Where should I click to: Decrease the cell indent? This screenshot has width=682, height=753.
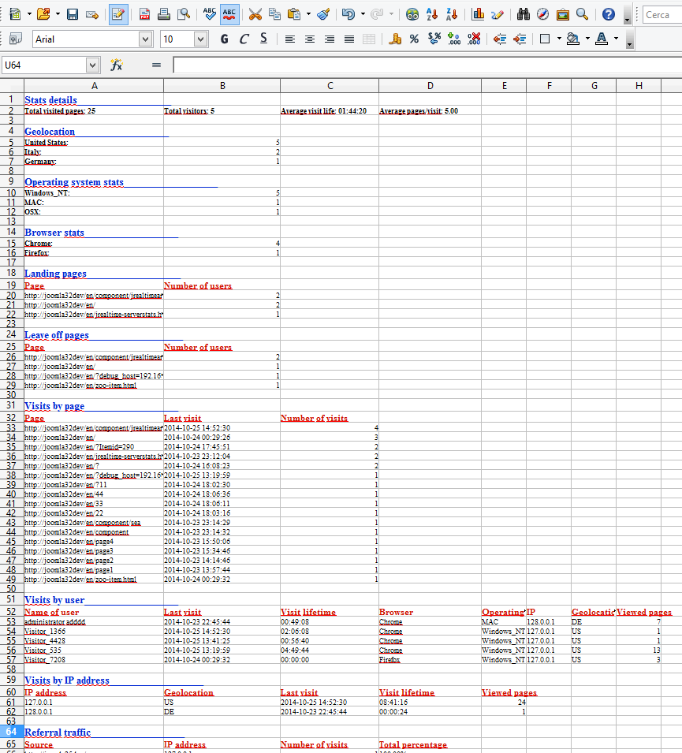point(500,39)
